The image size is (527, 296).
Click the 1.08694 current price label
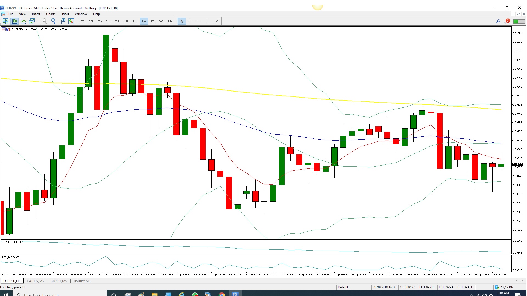pyautogui.click(x=517, y=164)
